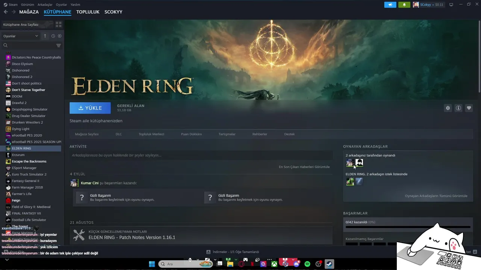Open Opera browser from taskbar
481x270 pixels.
click(241, 264)
